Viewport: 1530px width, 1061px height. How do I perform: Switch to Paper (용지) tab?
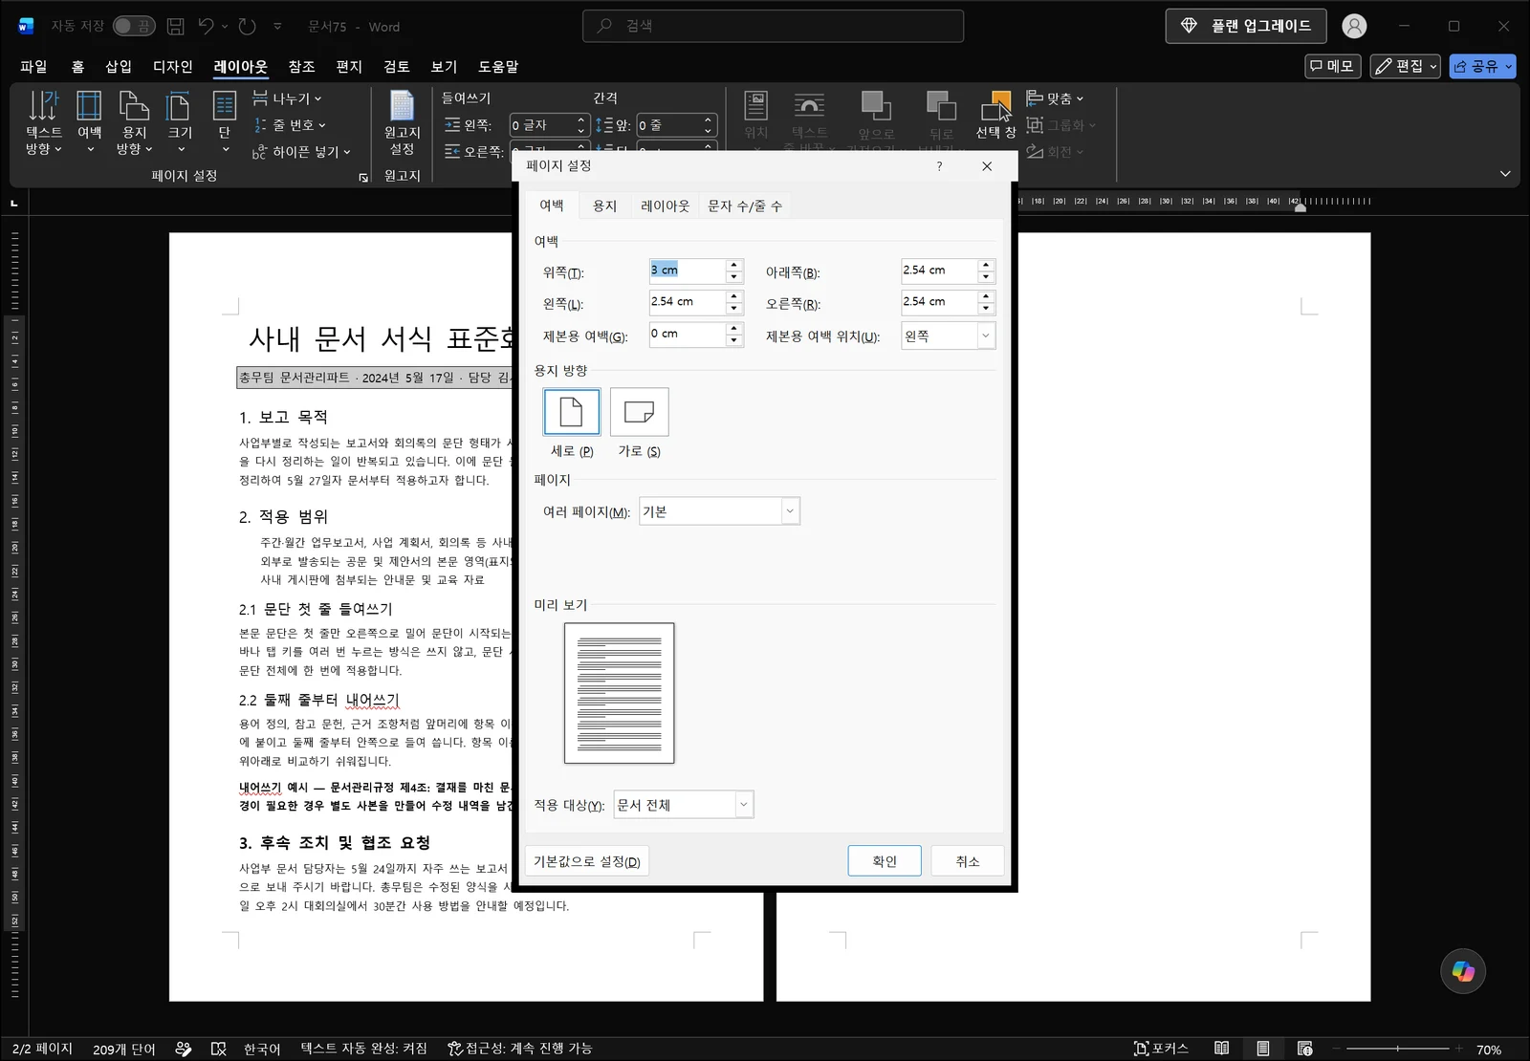[604, 206]
